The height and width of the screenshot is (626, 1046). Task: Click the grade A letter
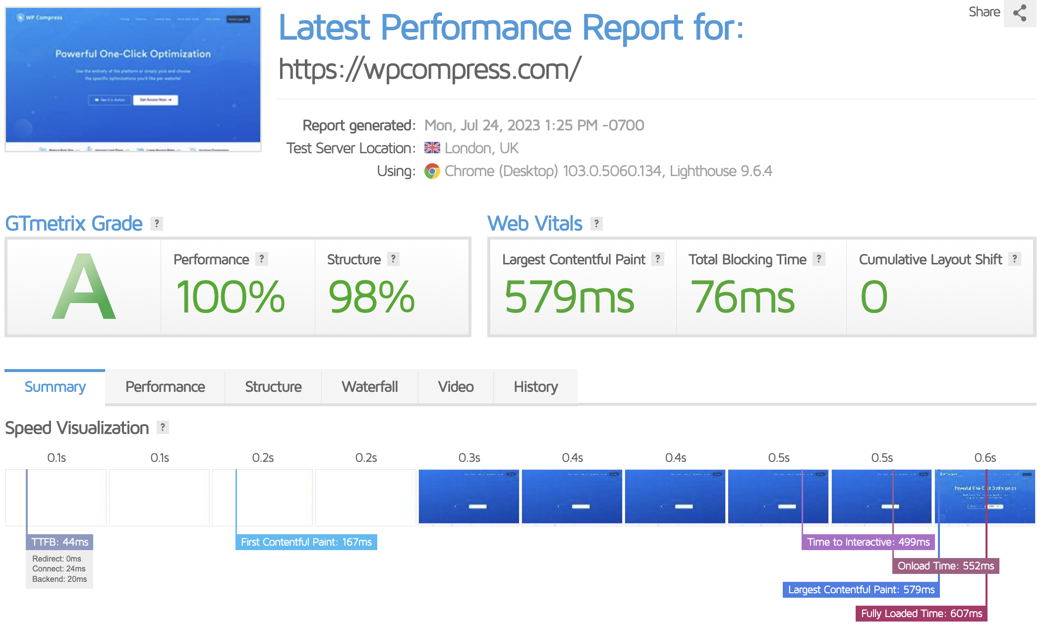84,287
